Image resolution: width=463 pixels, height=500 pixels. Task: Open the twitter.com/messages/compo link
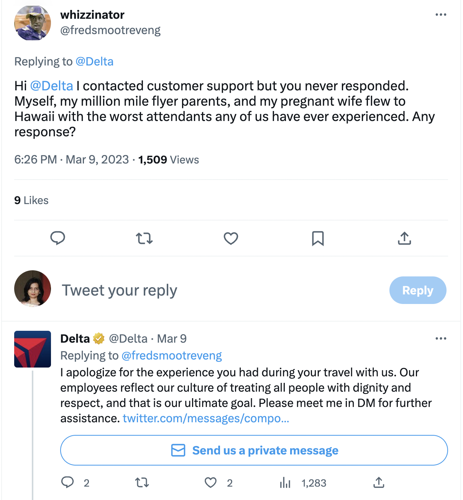coord(206,418)
